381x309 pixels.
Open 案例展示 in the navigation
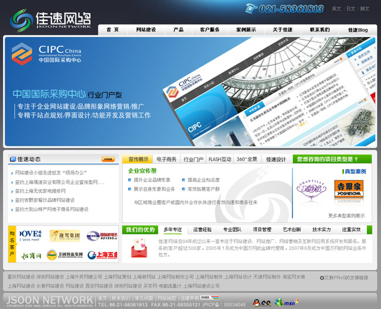click(246, 30)
